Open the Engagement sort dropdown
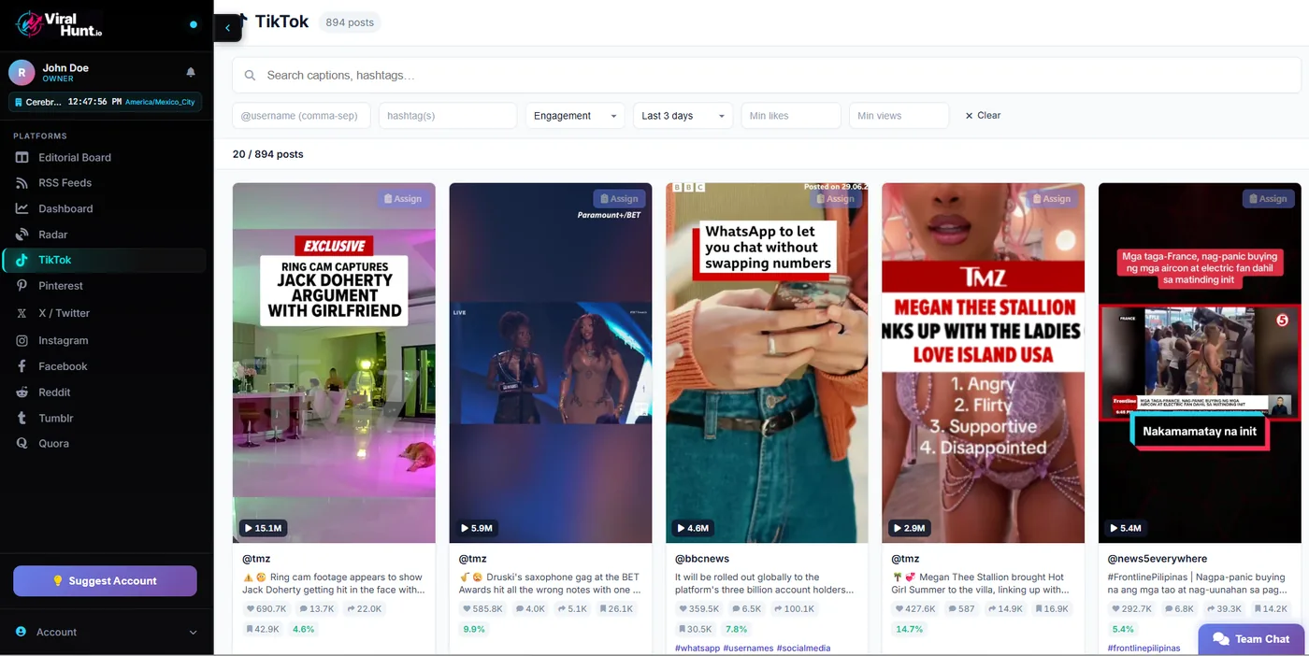 tap(575, 116)
